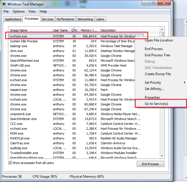The width and height of the screenshot is (187, 182).
Task: Select the TrustedInstaller.exe process row
Action: [x=76, y=153]
